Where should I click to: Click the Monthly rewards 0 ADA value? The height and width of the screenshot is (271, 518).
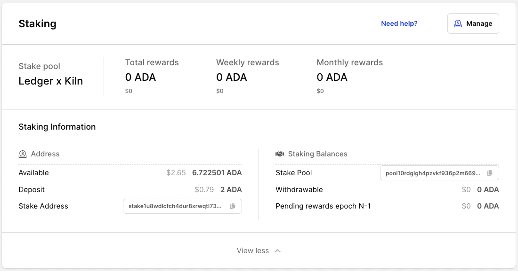(x=332, y=77)
